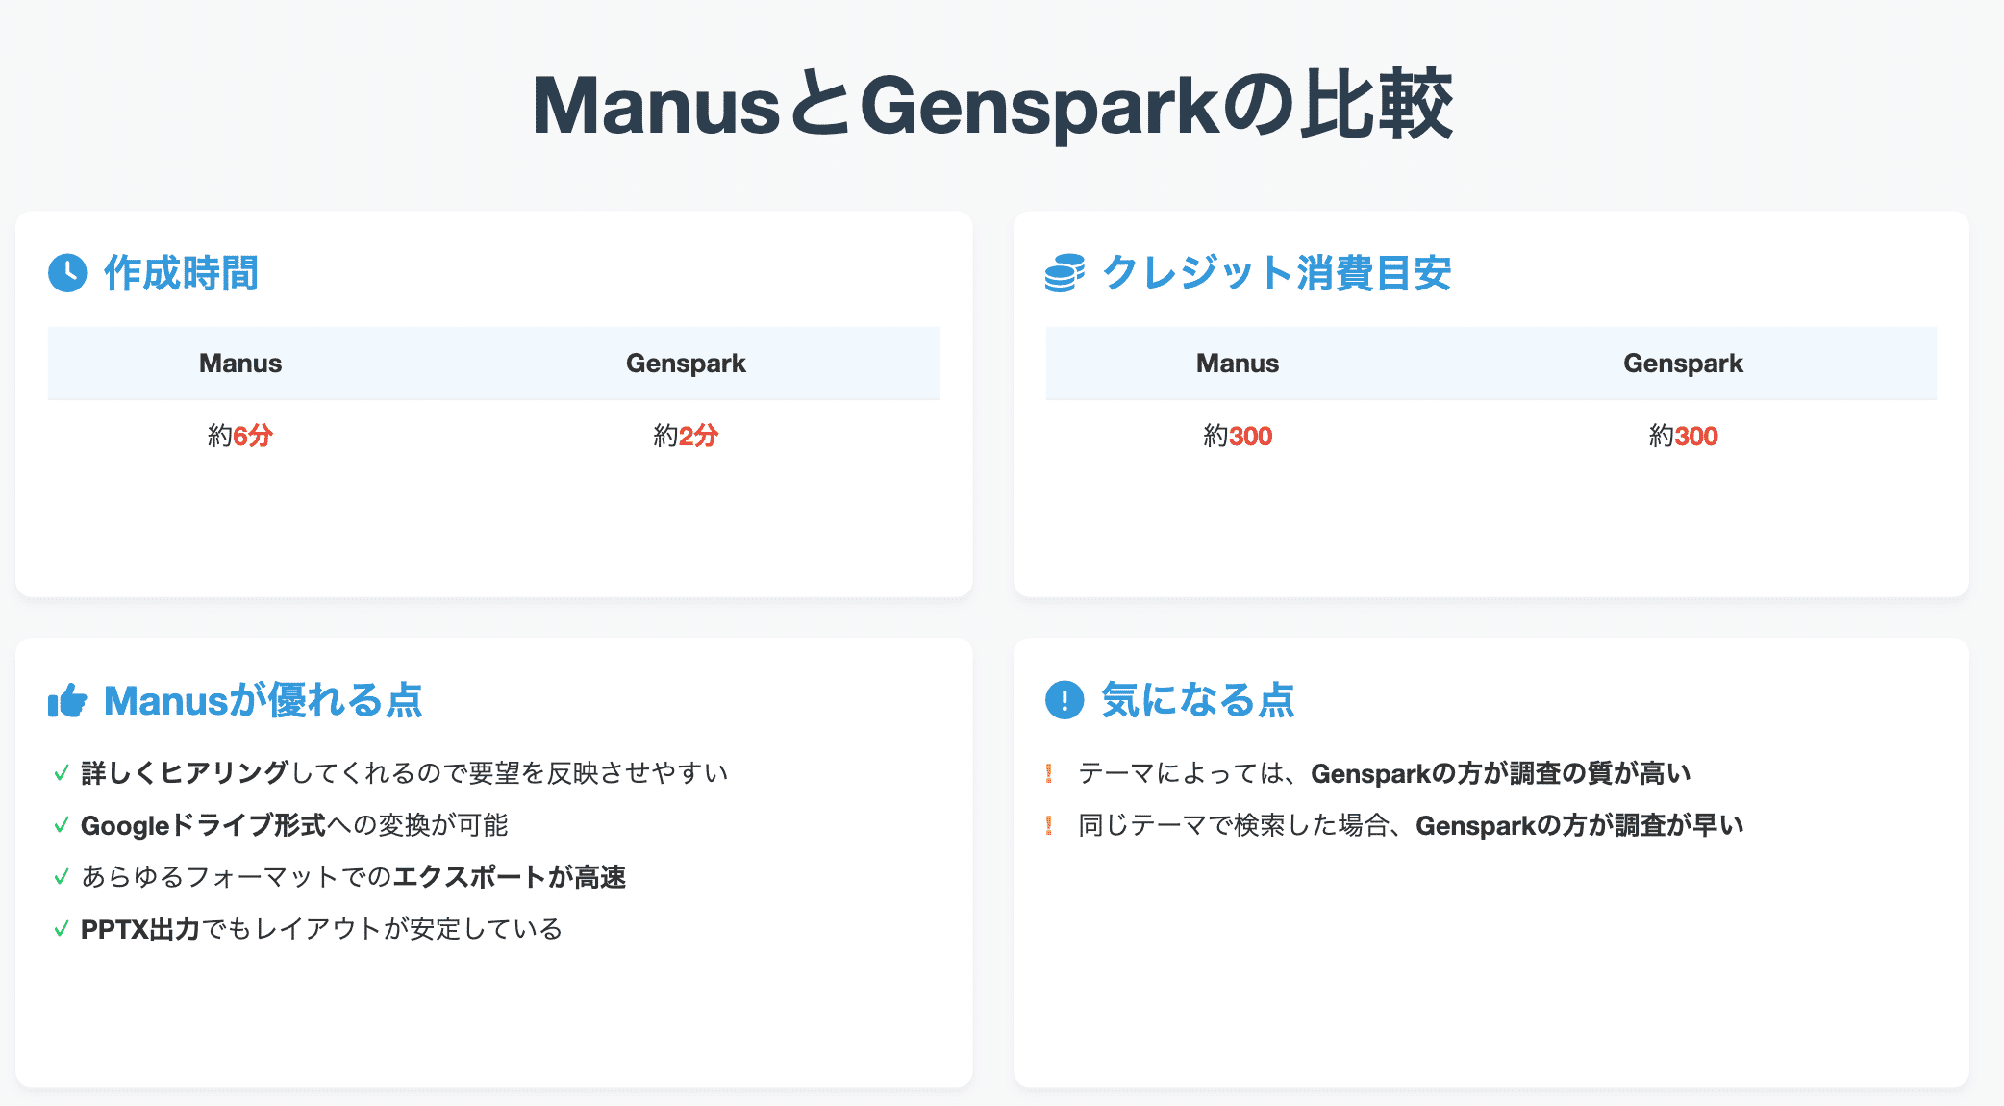Click the thumbs-up icon beside Manusが優れる点
The width and height of the screenshot is (2004, 1106).
(67, 700)
